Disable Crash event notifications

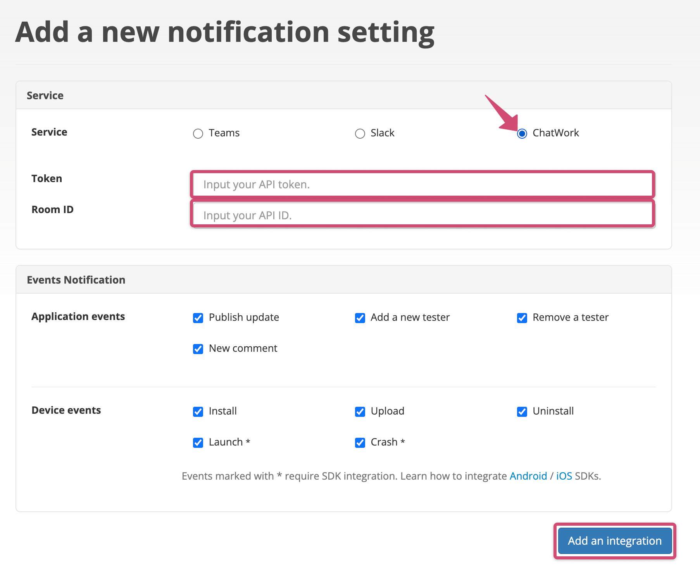(x=360, y=442)
